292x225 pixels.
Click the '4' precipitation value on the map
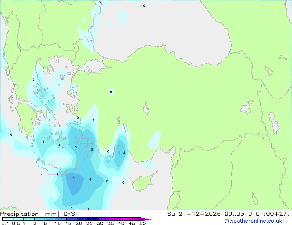[90, 180]
